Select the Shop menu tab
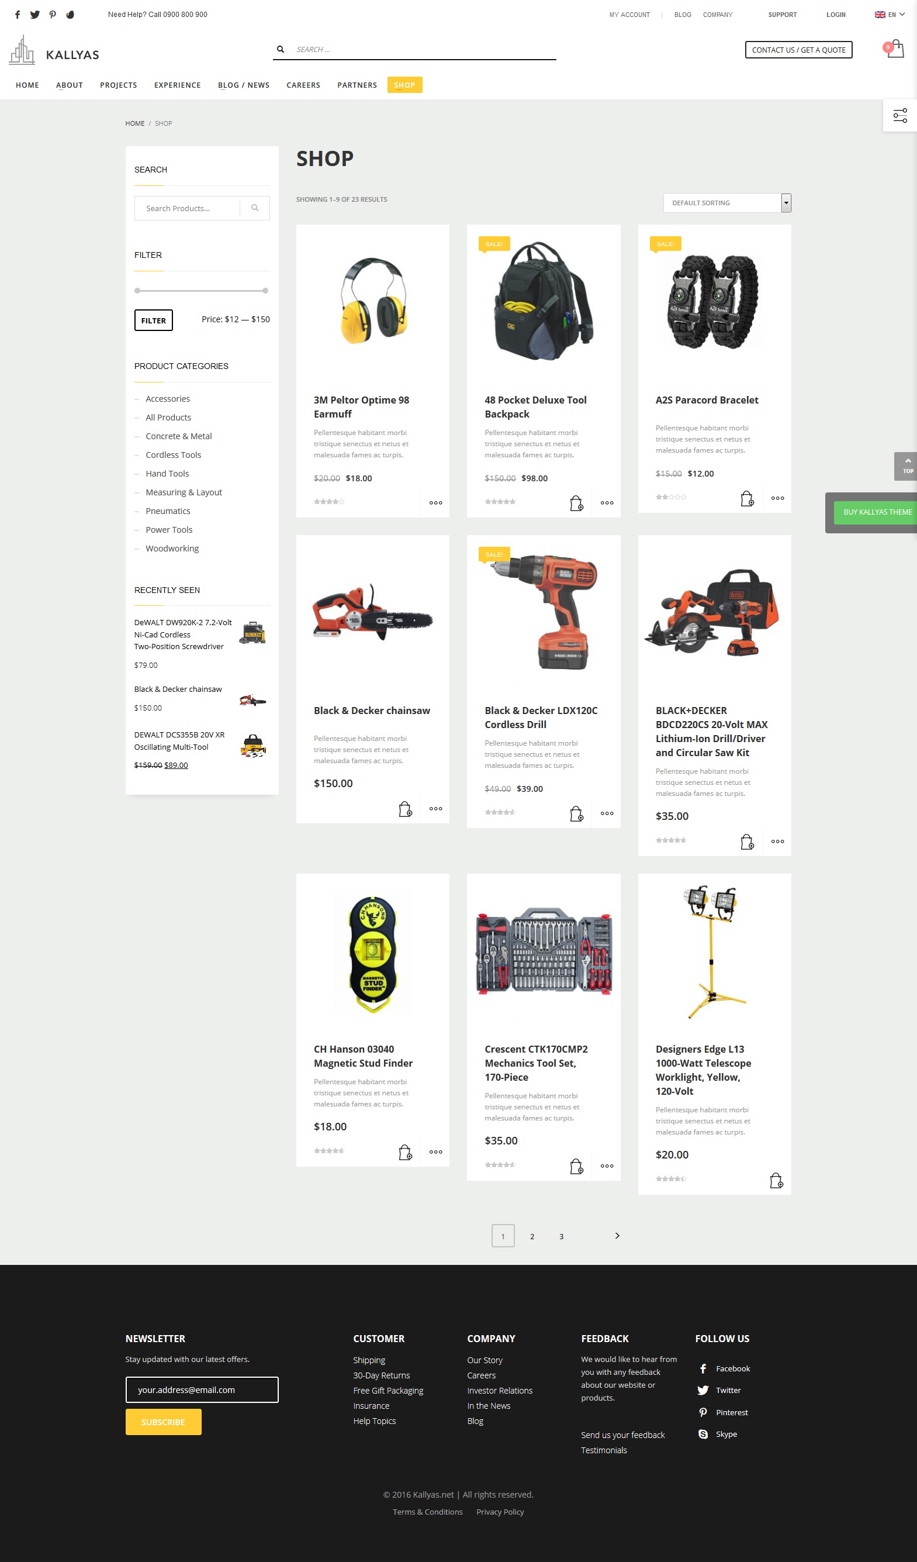The height and width of the screenshot is (1562, 917). tap(404, 85)
